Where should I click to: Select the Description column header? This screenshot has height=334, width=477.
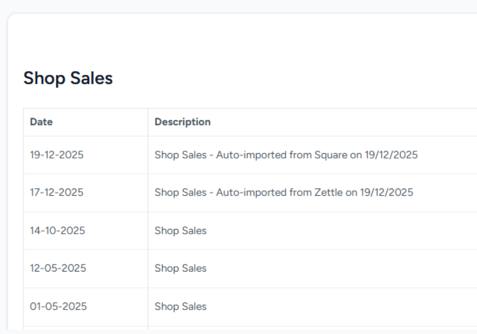pos(182,122)
